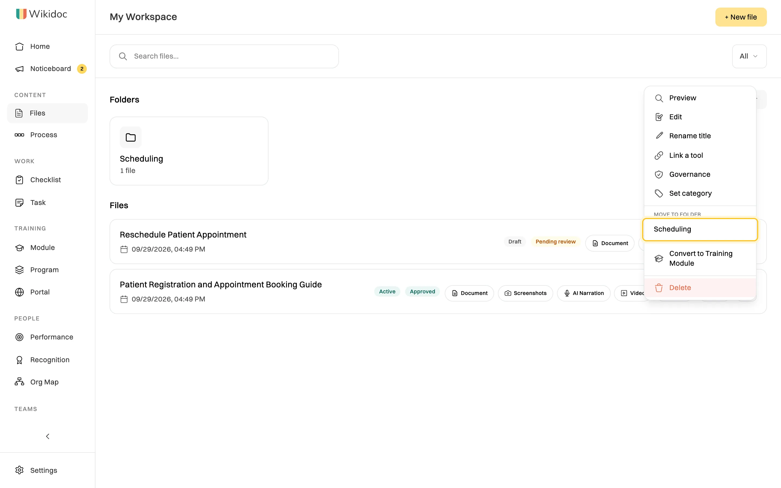This screenshot has height=488, width=781.
Task: Click the Wikidoc logo icon
Action: [21, 14]
